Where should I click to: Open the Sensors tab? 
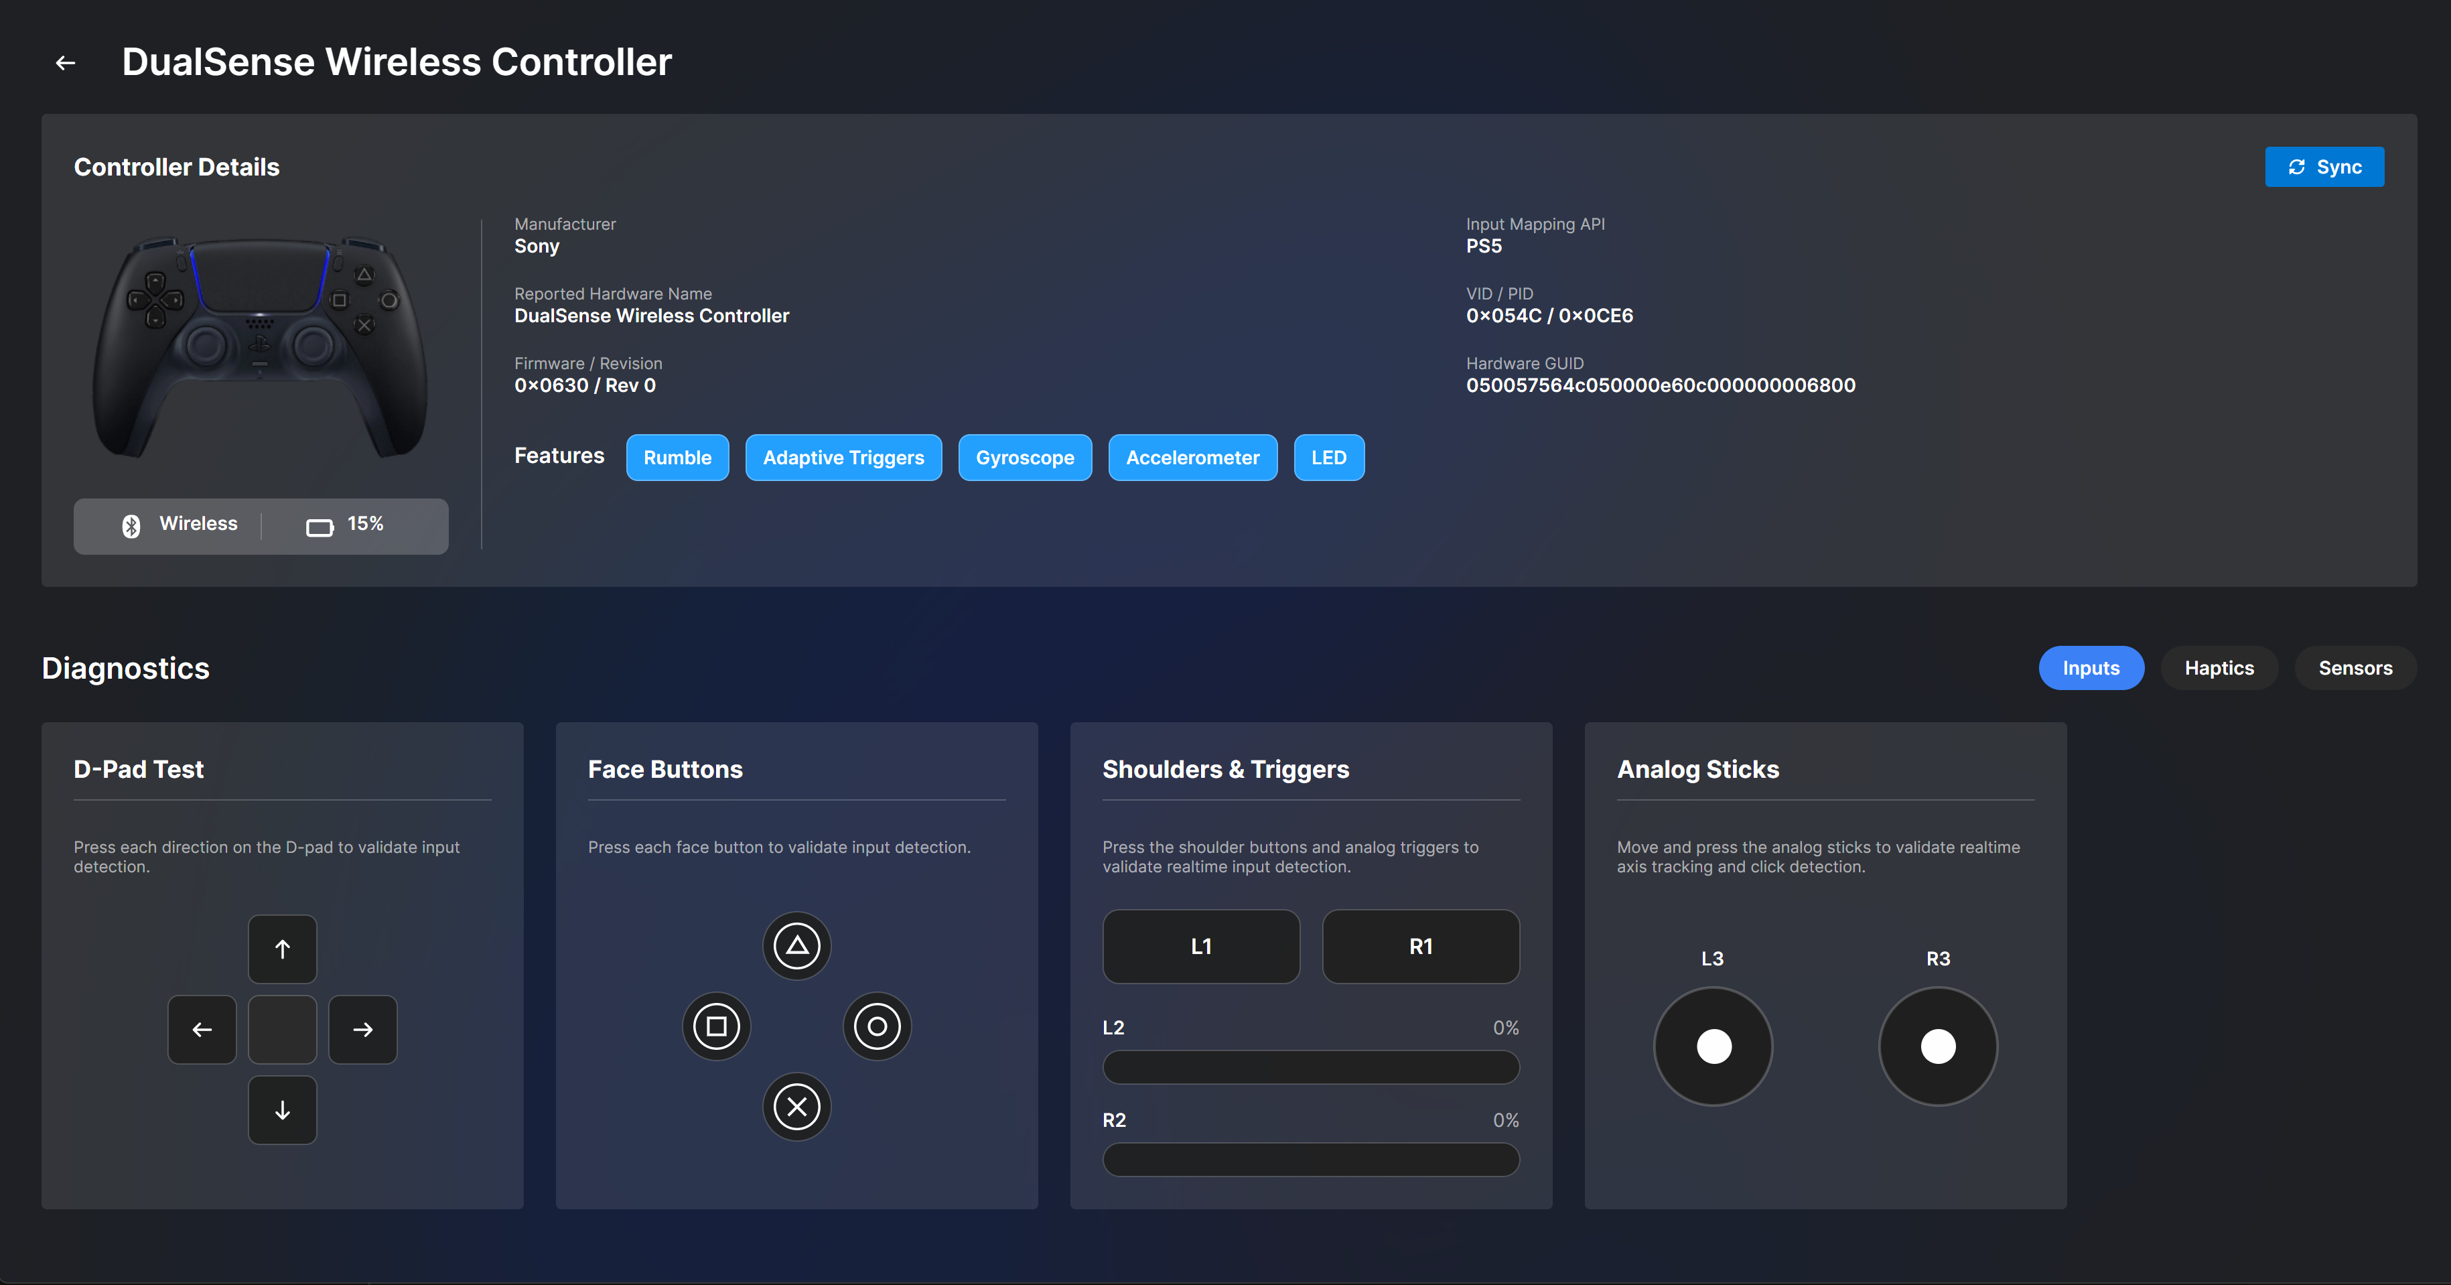pos(2355,668)
